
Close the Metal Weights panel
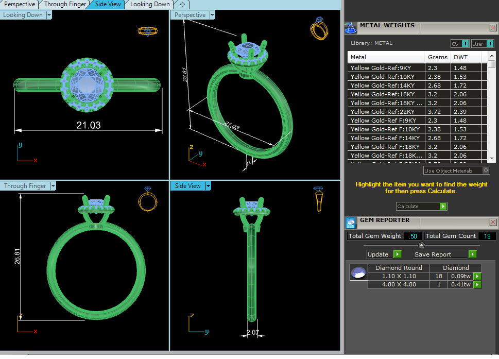point(493,28)
